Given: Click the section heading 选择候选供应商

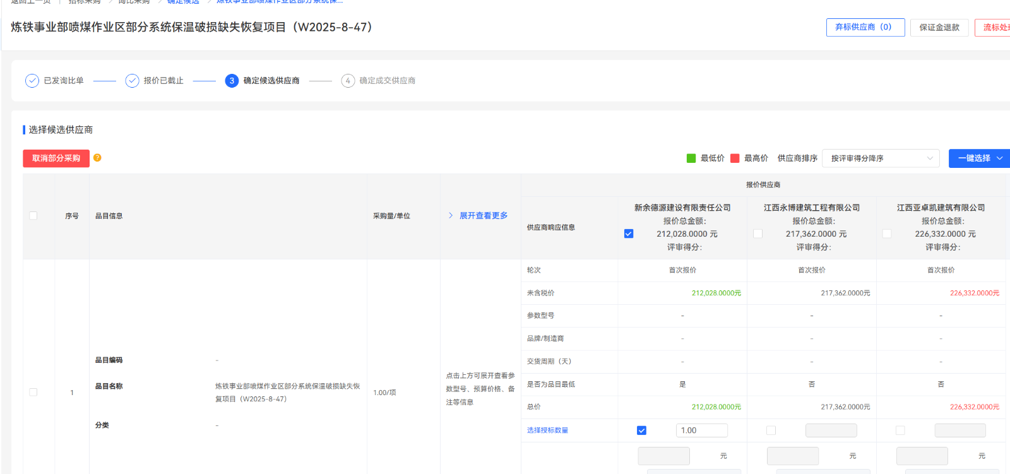Looking at the screenshot, I should 61,129.
